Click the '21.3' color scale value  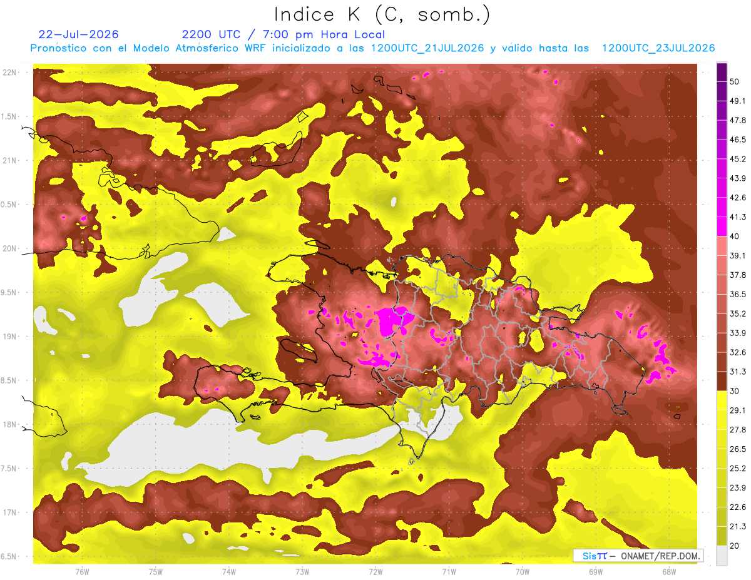[x=739, y=527]
